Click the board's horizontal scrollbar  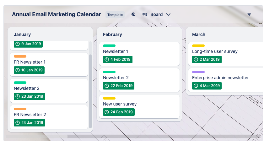click(38, 136)
